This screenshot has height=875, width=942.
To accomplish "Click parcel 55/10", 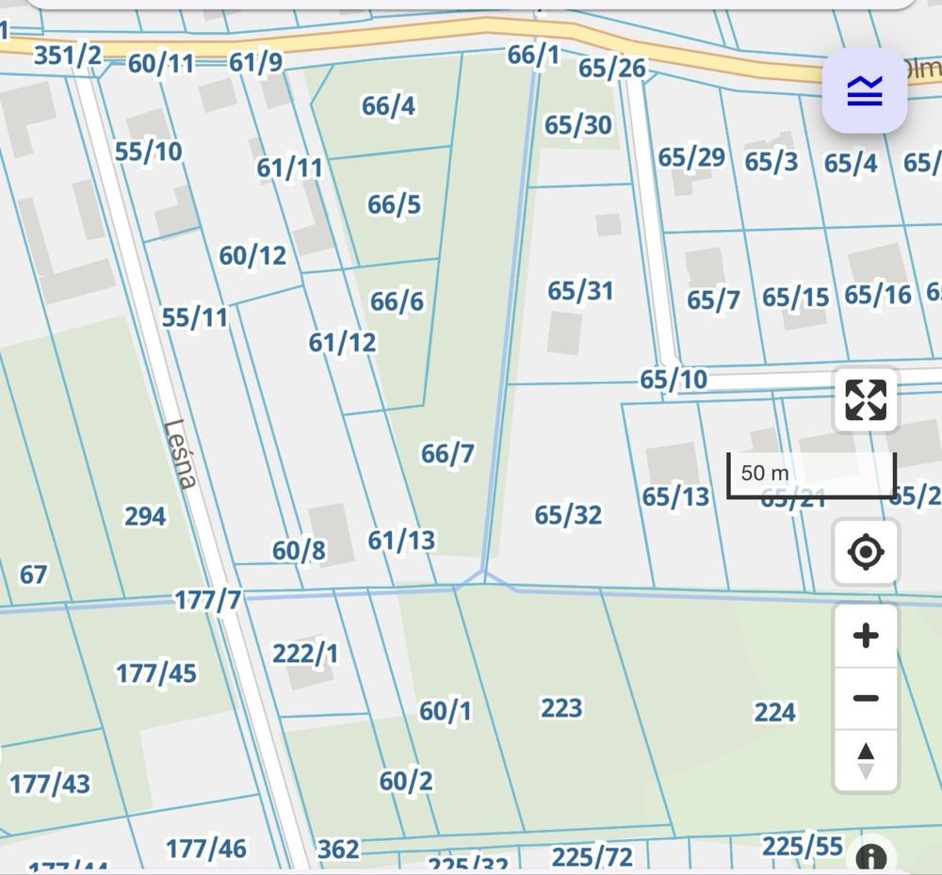I will tap(149, 152).
